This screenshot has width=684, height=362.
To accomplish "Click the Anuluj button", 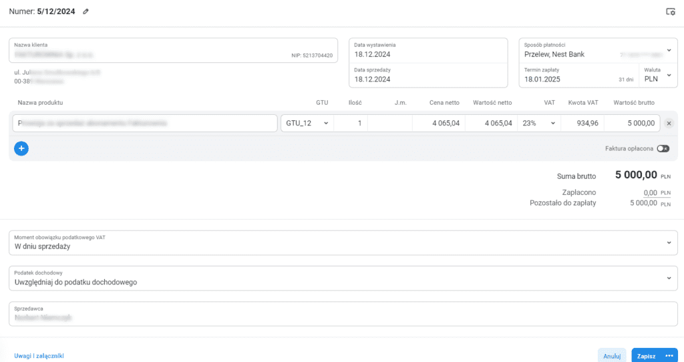I will coord(612,356).
